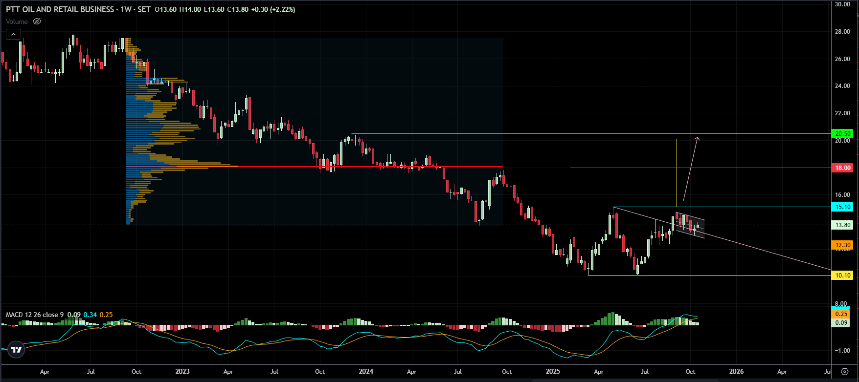Click the 26.00 price axis label
The image size is (859, 382).
[x=842, y=59]
